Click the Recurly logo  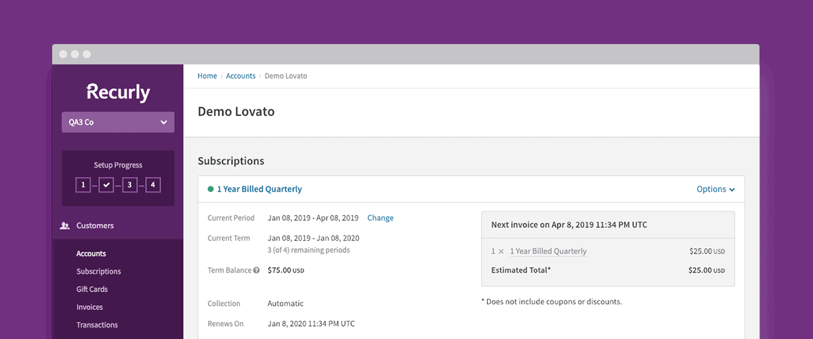pyautogui.click(x=118, y=92)
